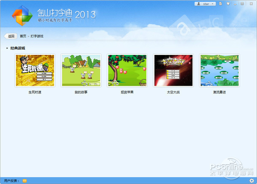Click the 经典游戏 section heading
This screenshot has width=257, height=184.
coord(18,48)
